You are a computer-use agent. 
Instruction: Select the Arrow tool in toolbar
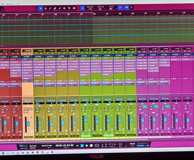coord(40,8)
